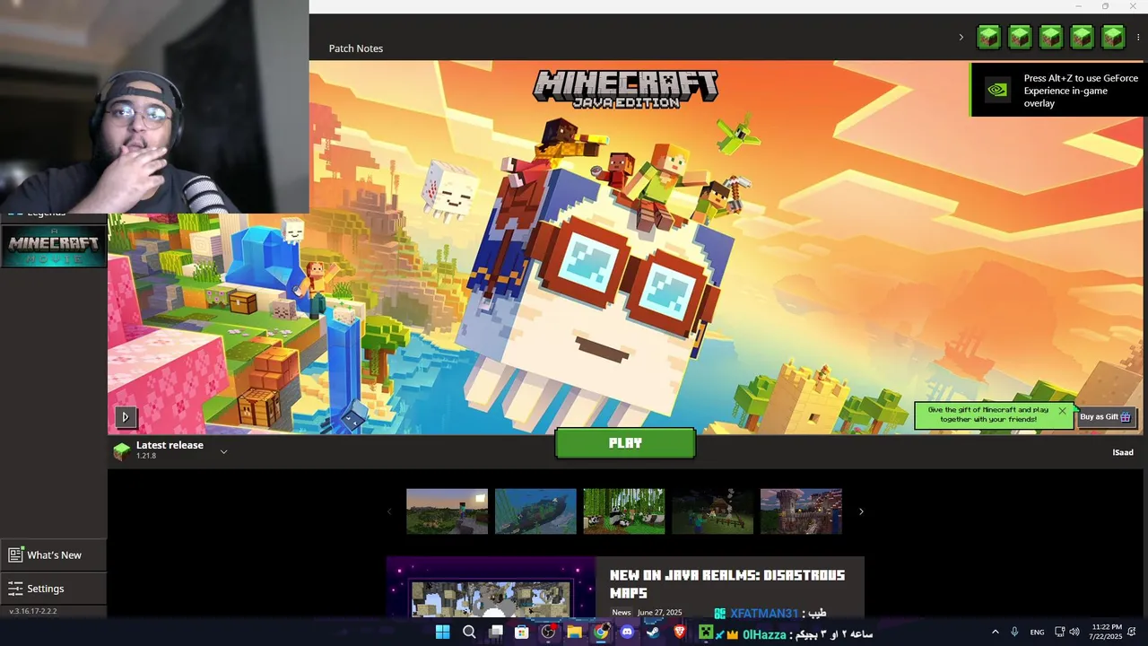
Task: Click the 0lHazza chat username overlay
Action: click(x=764, y=635)
